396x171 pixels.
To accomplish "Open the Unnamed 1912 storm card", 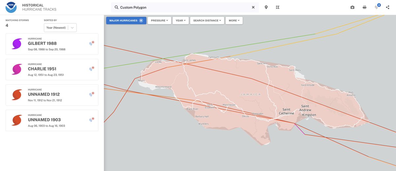I will pos(52,95).
